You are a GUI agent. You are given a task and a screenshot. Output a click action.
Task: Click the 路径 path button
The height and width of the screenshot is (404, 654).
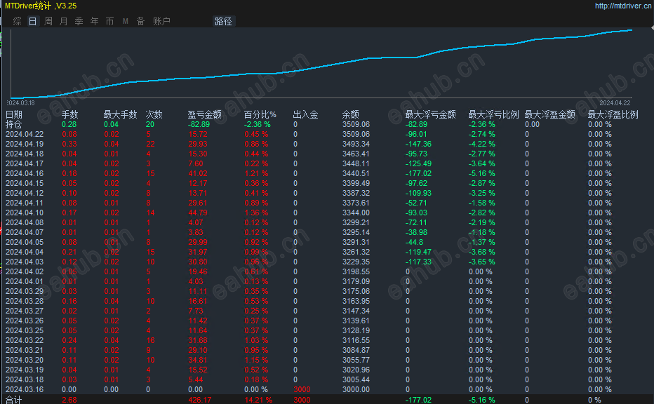click(223, 21)
